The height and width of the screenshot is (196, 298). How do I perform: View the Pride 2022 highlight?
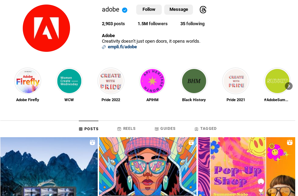coord(111,81)
